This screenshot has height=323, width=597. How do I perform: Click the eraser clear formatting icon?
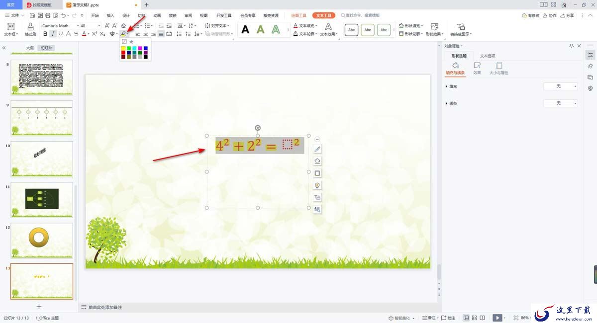click(123, 25)
